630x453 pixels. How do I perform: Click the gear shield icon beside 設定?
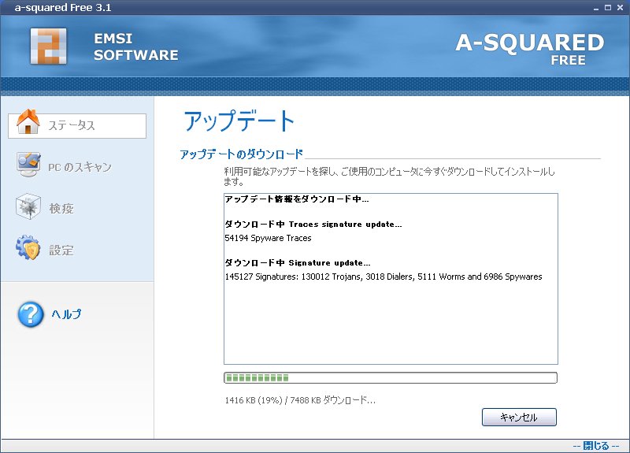tap(28, 247)
